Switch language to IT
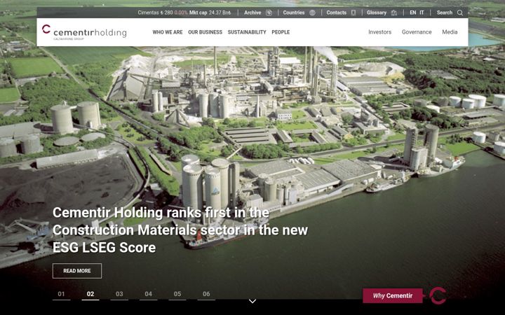Screen dimensions: 505x315 coord(422,13)
